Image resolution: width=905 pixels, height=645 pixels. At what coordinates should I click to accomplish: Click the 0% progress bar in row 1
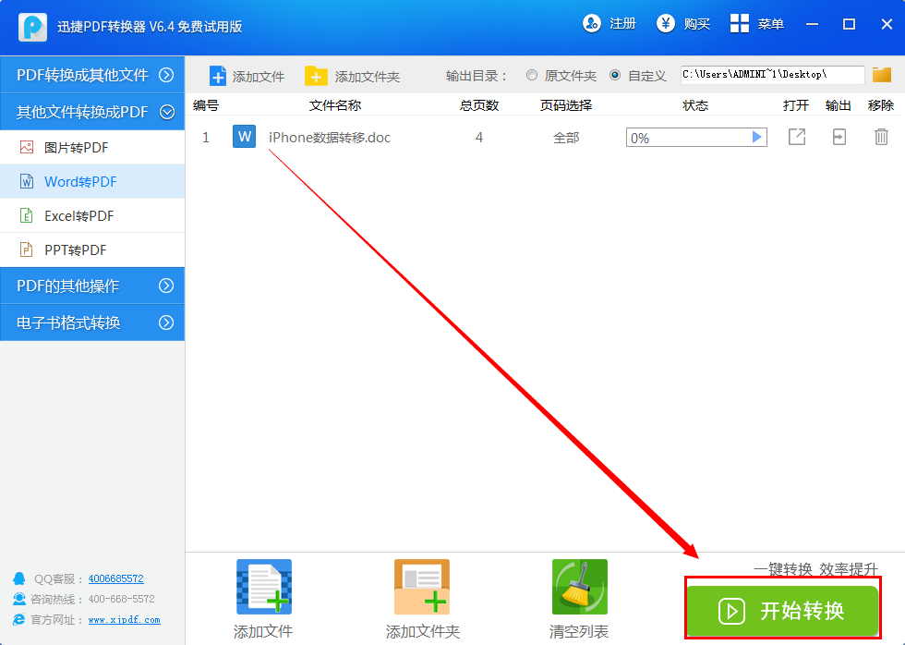click(696, 138)
